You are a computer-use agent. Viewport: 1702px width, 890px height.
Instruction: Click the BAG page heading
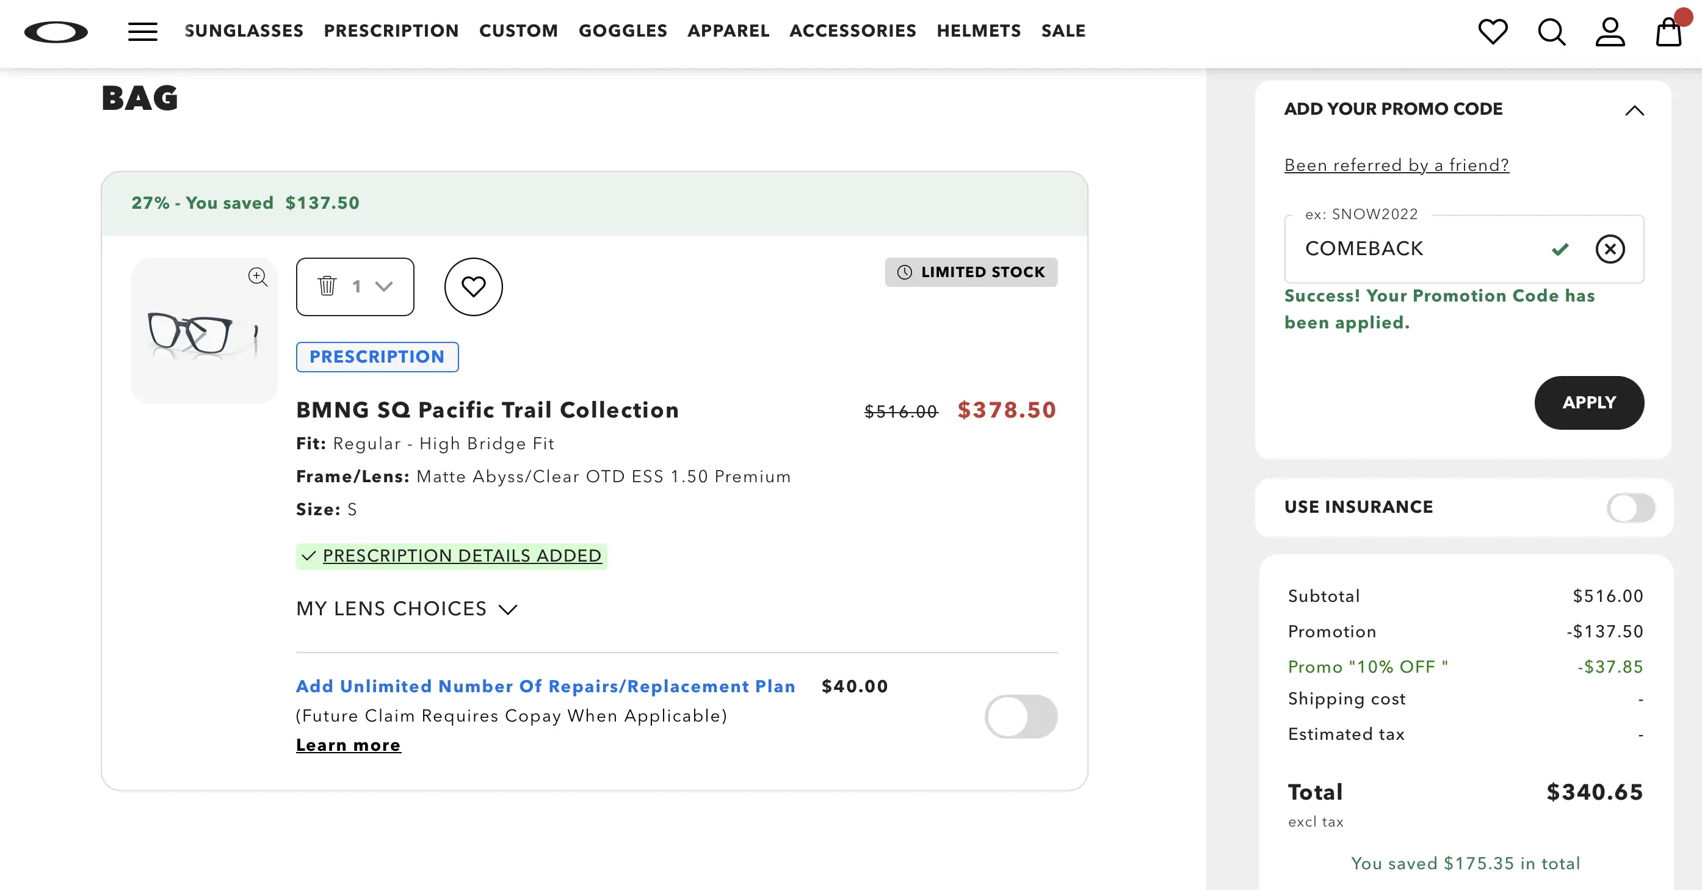click(139, 98)
